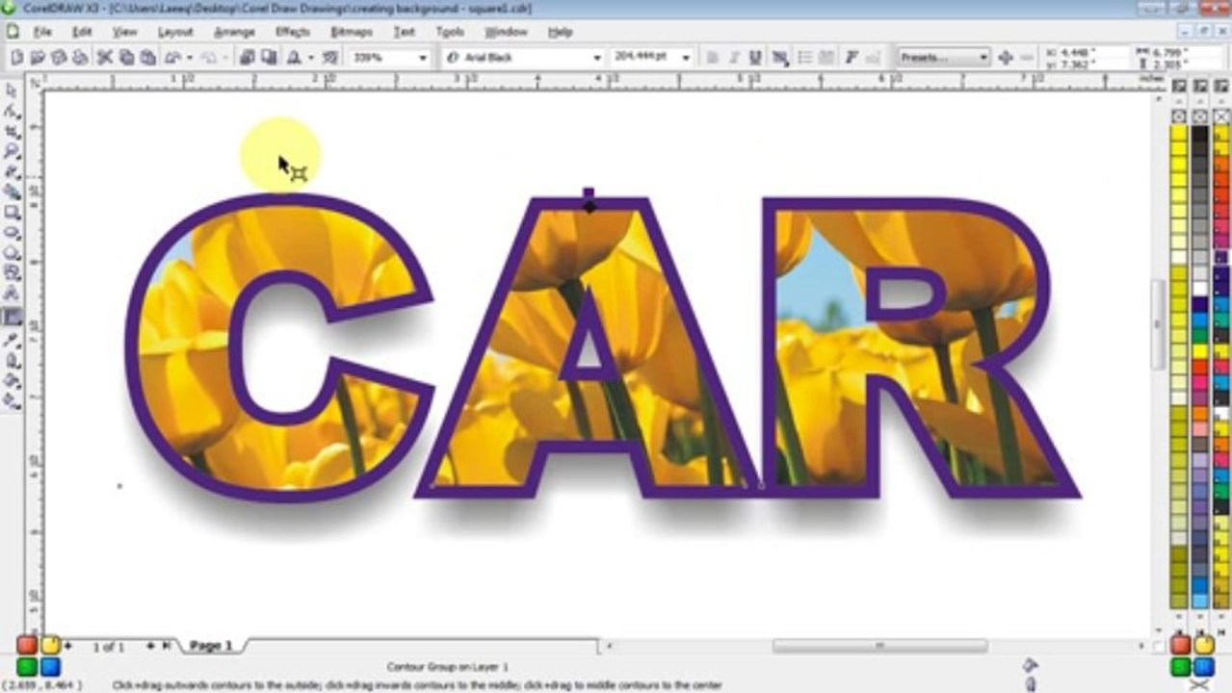The width and height of the screenshot is (1232, 693).
Task: Toggle Underline text formatting
Action: click(755, 58)
